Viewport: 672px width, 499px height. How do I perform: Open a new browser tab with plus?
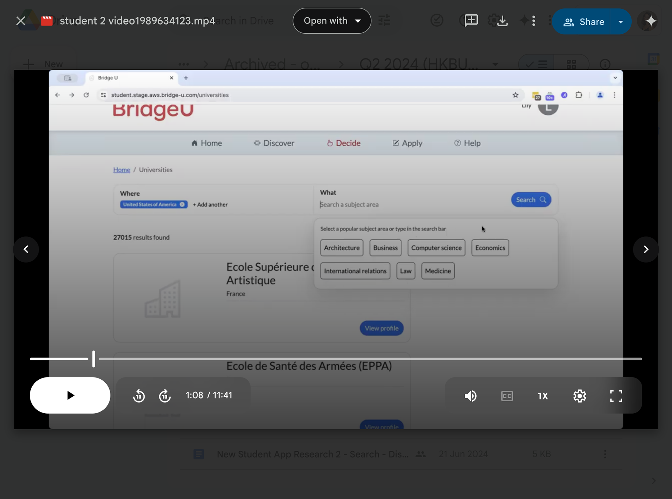186,78
